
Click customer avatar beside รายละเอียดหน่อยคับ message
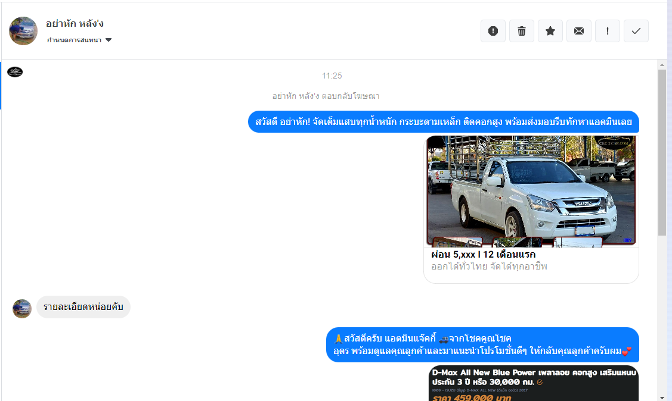[22, 309]
